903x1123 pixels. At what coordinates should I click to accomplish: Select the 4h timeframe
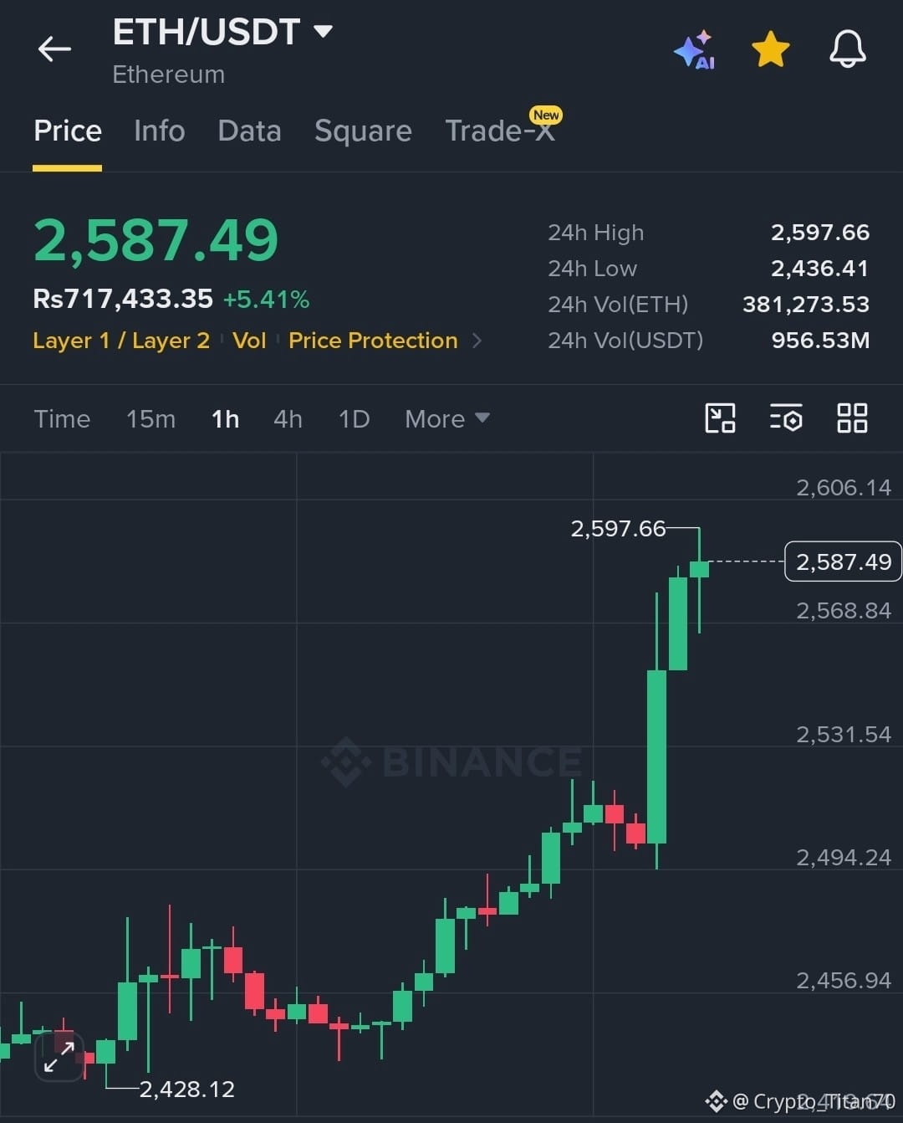pos(288,418)
